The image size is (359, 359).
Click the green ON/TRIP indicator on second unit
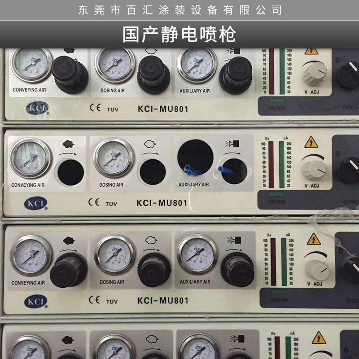point(276,194)
